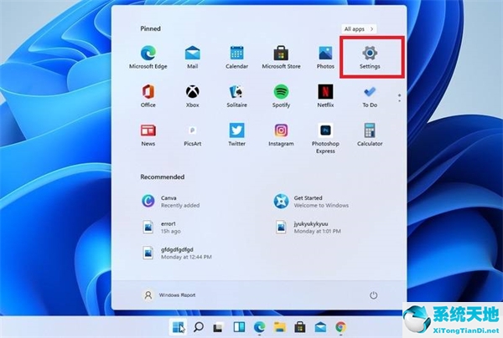Open File Explorer on the taskbar
The height and width of the screenshot is (338, 503).
click(280, 327)
